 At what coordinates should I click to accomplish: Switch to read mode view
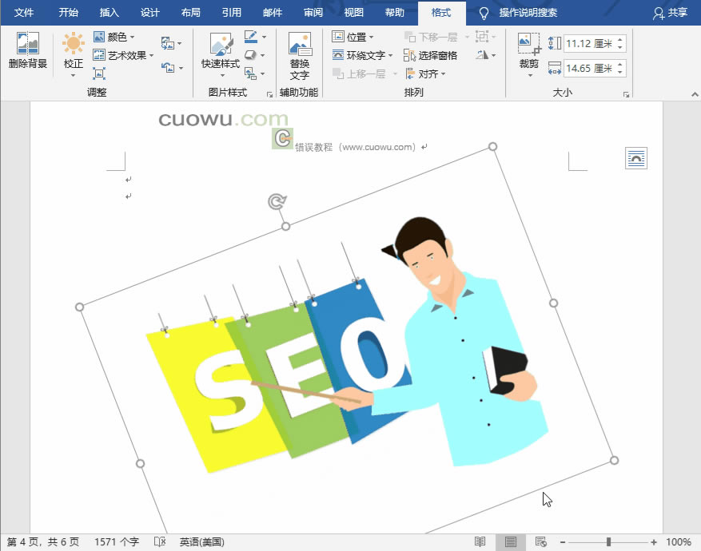pos(480,542)
